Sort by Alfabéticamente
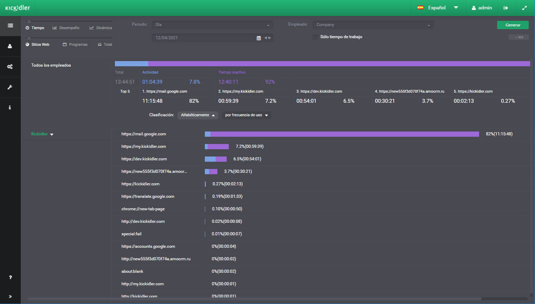 pyautogui.click(x=198, y=115)
